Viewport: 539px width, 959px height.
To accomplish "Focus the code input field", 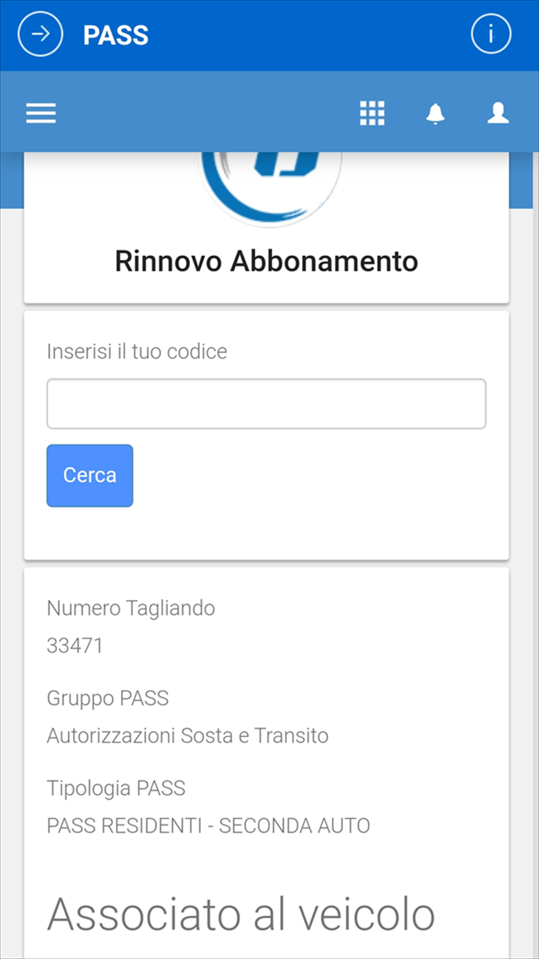I will pyautogui.click(x=266, y=403).
